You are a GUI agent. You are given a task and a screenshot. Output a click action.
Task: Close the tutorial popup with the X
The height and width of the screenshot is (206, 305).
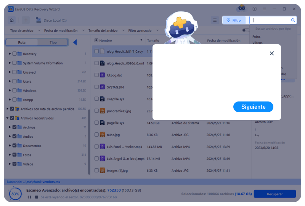[271, 53]
